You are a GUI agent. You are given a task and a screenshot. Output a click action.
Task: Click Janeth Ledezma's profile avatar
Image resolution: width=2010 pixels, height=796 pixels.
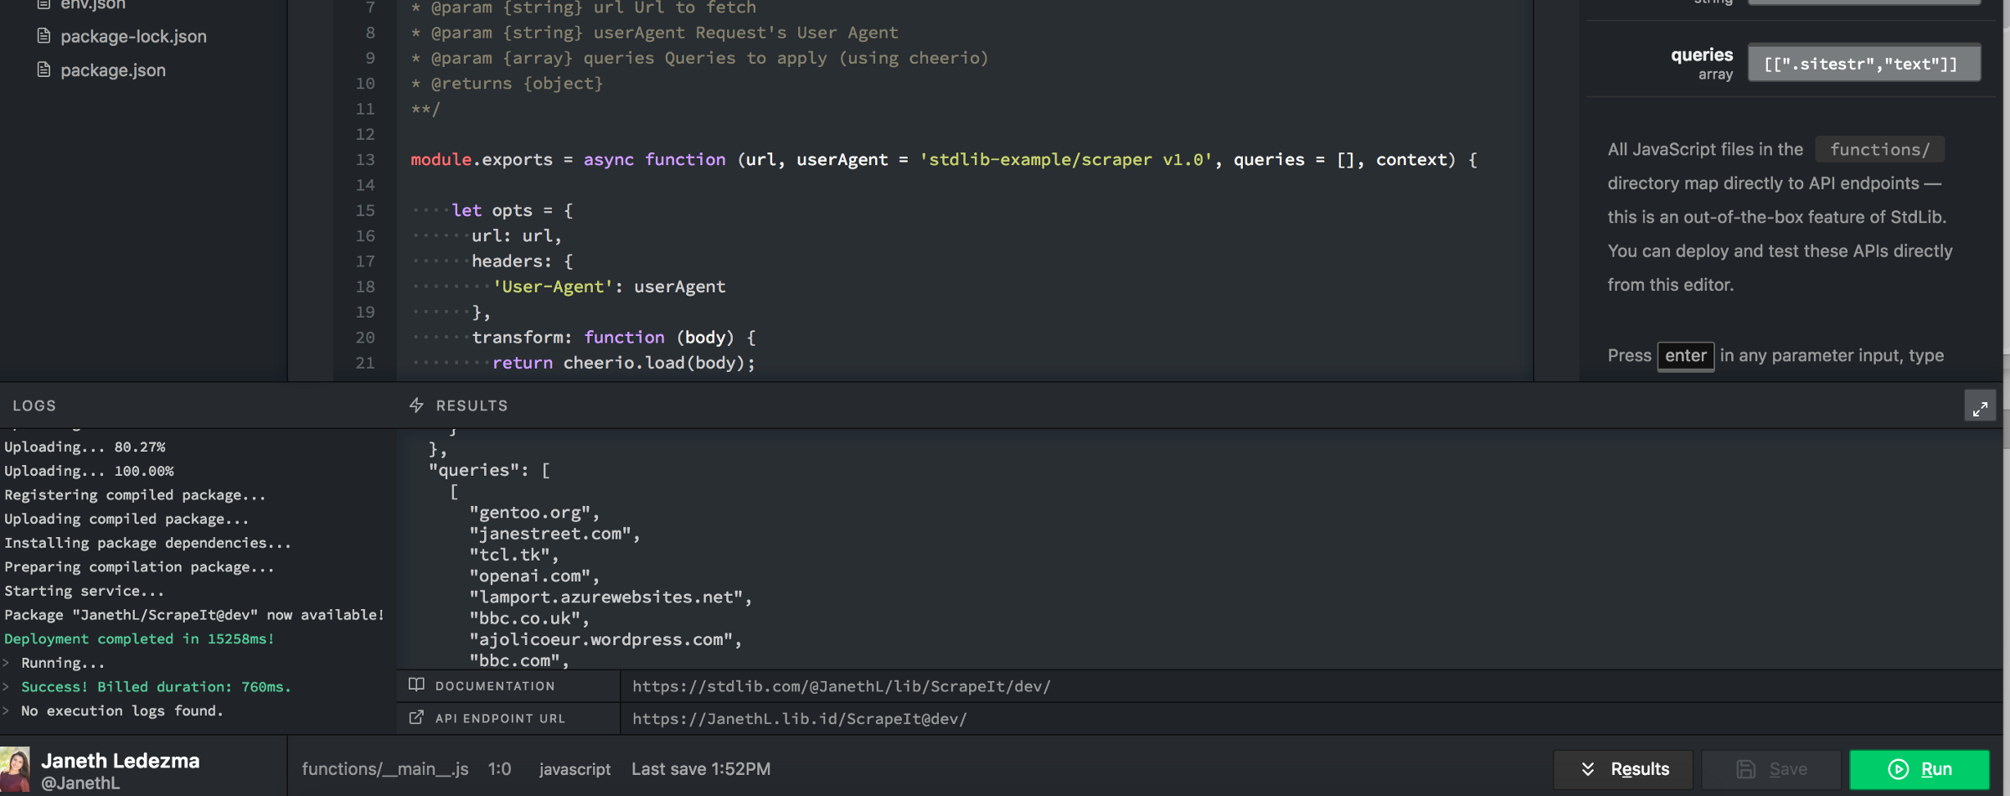pos(15,769)
